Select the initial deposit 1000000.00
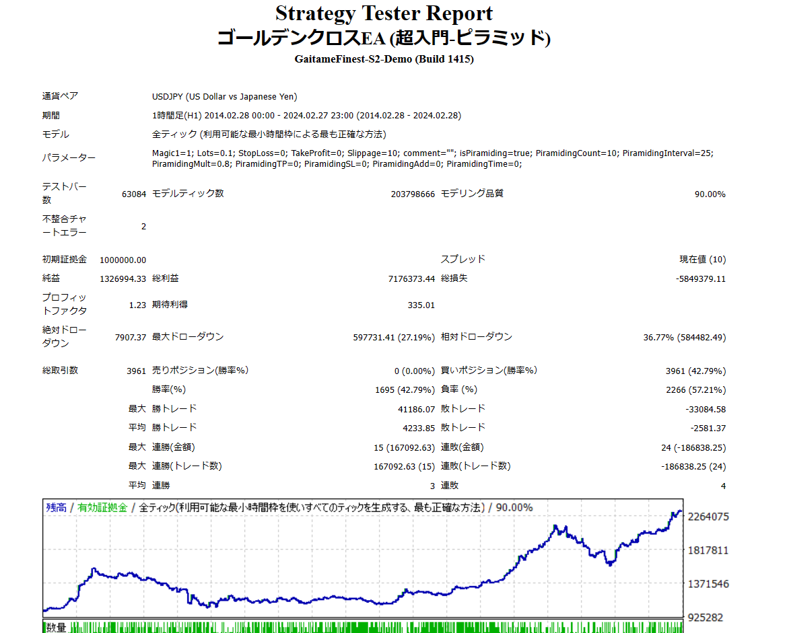This screenshot has height=633, width=785. coord(123,260)
